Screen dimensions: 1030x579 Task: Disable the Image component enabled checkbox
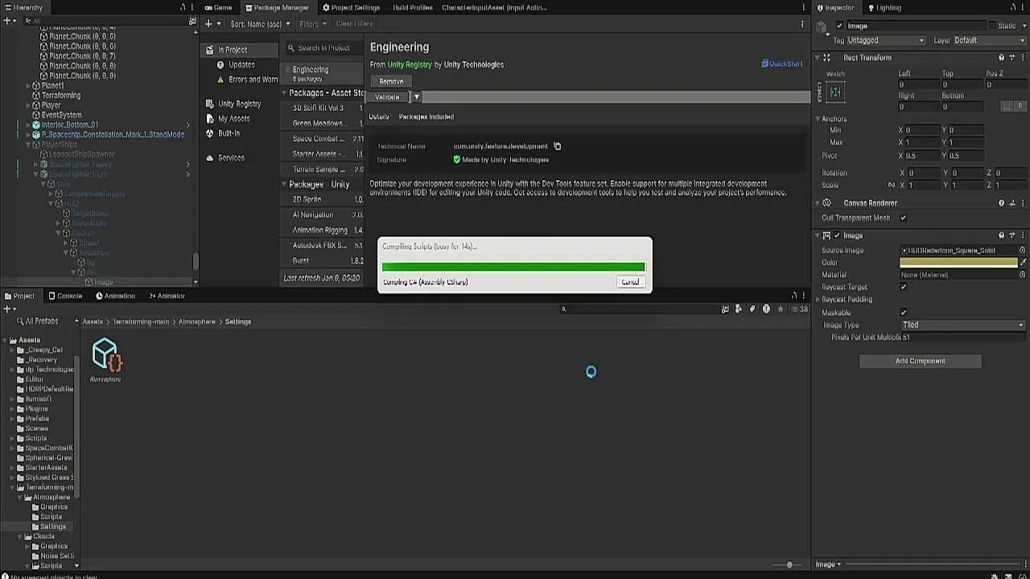(837, 236)
